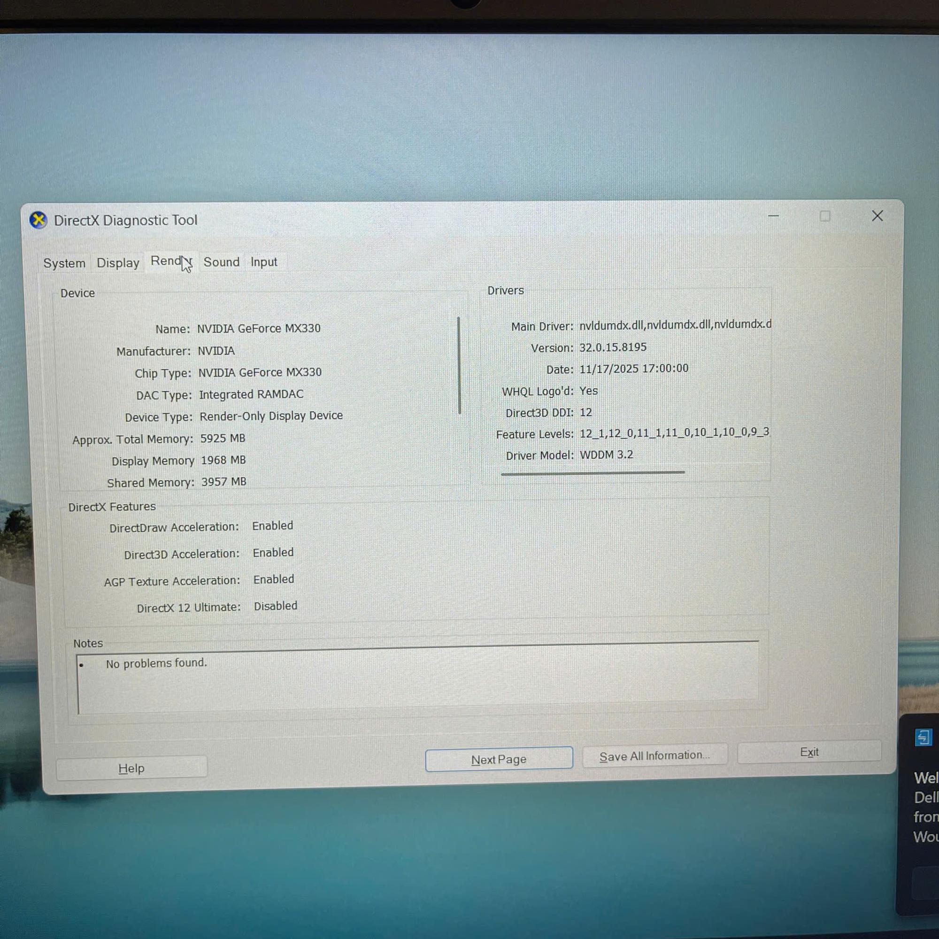Open the Sound tab
This screenshot has width=939, height=939.
coord(221,262)
